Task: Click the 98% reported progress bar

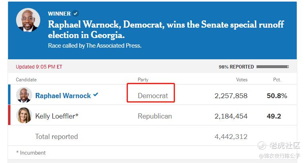Action: pos(273,66)
